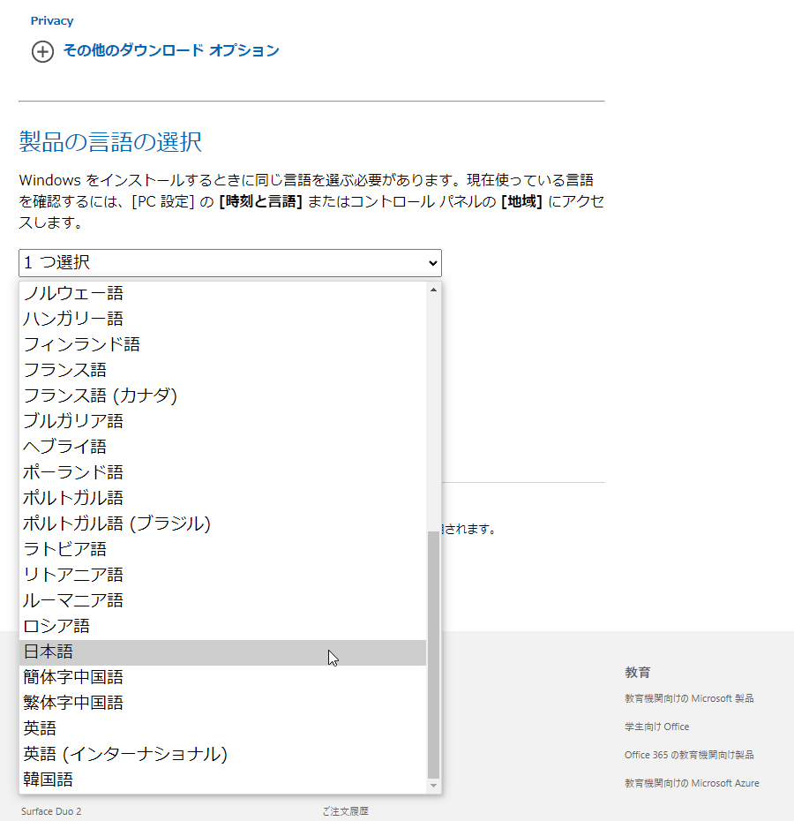Open Surface Duo 2 footer link
The width and height of the screenshot is (794, 821).
(51, 811)
